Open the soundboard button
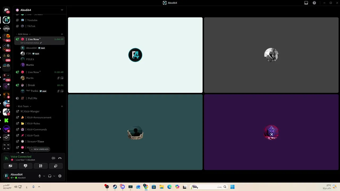Screen dimensions: 340x191 coord(56,166)
